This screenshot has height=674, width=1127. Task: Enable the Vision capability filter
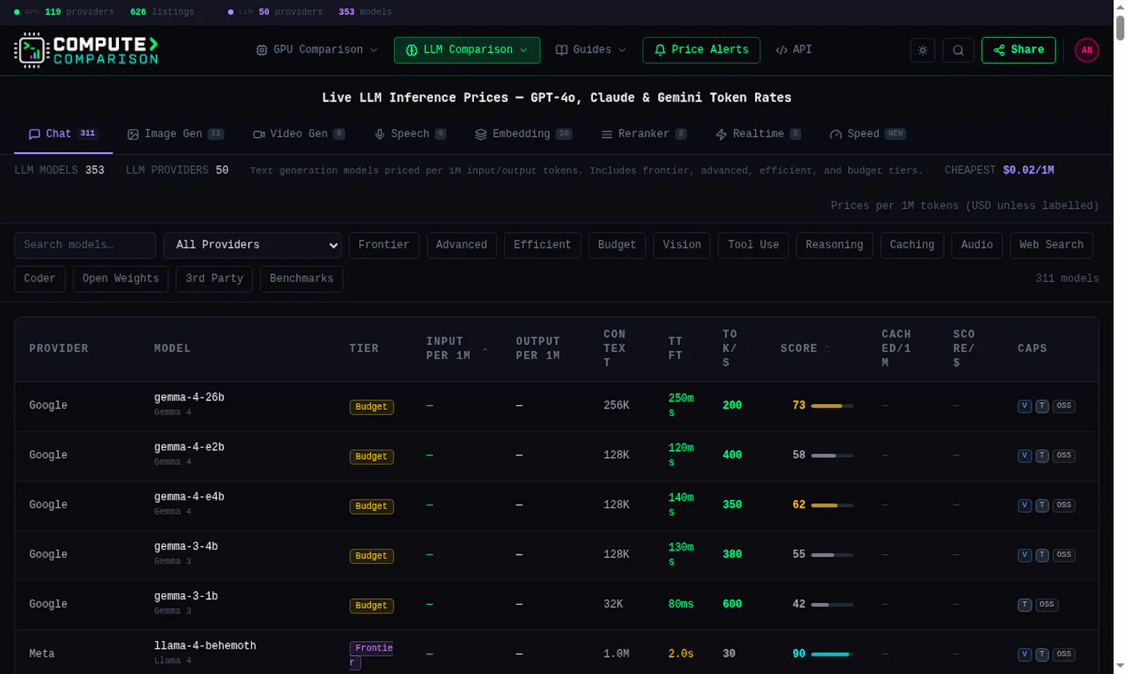pos(682,245)
